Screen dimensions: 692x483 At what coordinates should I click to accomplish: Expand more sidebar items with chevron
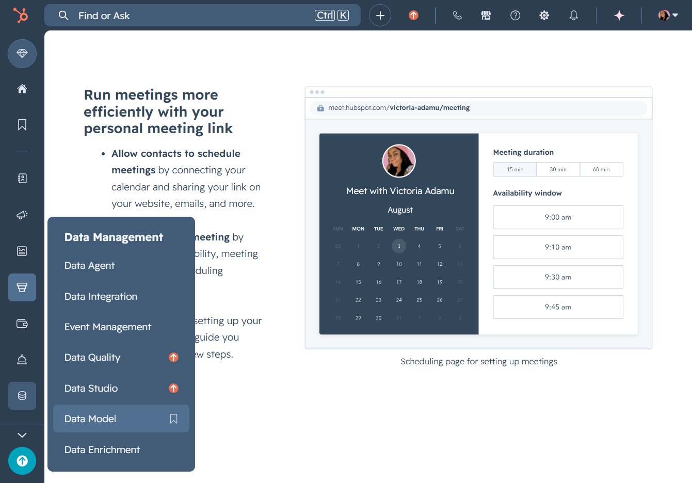(22, 435)
